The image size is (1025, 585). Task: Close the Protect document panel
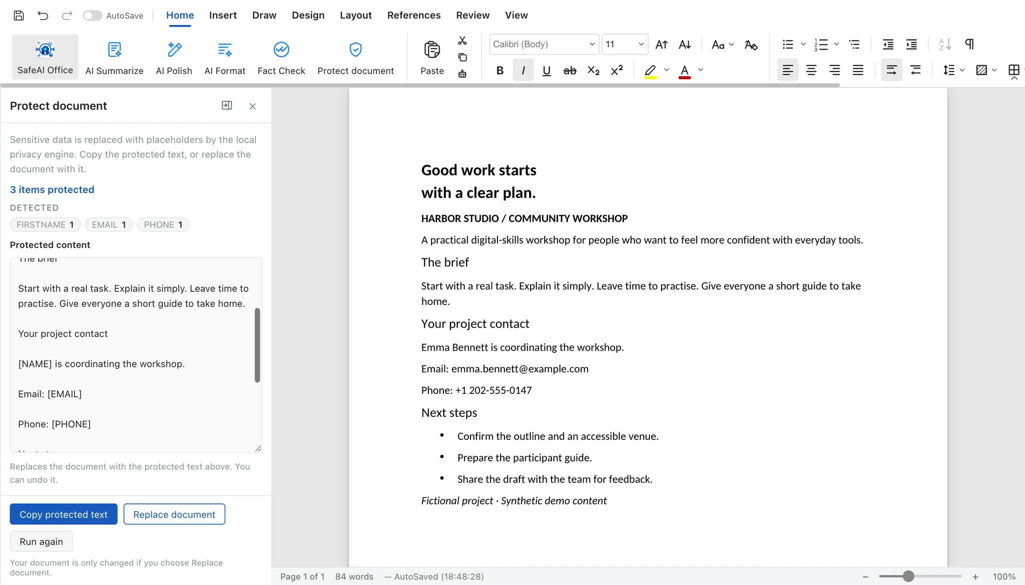pos(252,106)
